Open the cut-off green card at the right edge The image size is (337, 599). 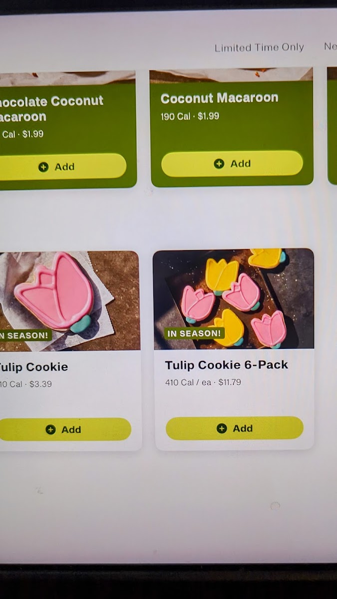point(332,126)
